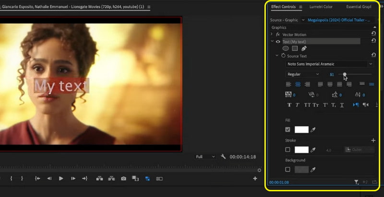Open the Stroke color swatch
This screenshot has height=197, width=384.
point(301,150)
